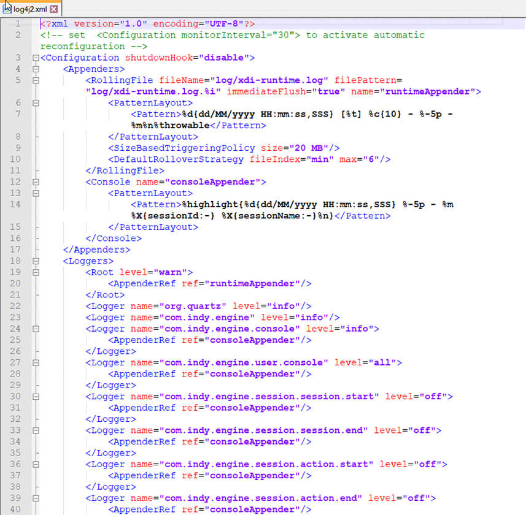
Task: Collapse the Loggers section
Action: tap(35, 261)
